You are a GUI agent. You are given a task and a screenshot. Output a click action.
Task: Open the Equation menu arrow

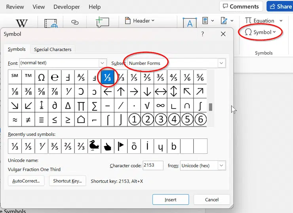coord(281,21)
